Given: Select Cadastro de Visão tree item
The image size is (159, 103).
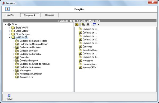Looking at the screenshot, I should click(29, 51).
